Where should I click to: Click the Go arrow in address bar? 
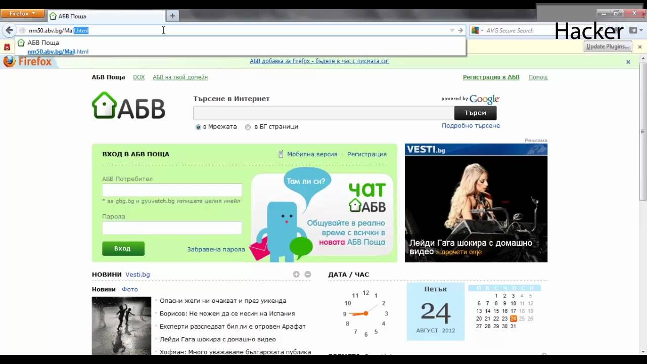tap(460, 30)
